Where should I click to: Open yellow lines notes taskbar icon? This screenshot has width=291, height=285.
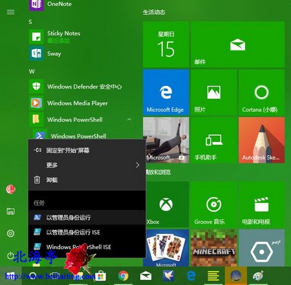[213, 276]
